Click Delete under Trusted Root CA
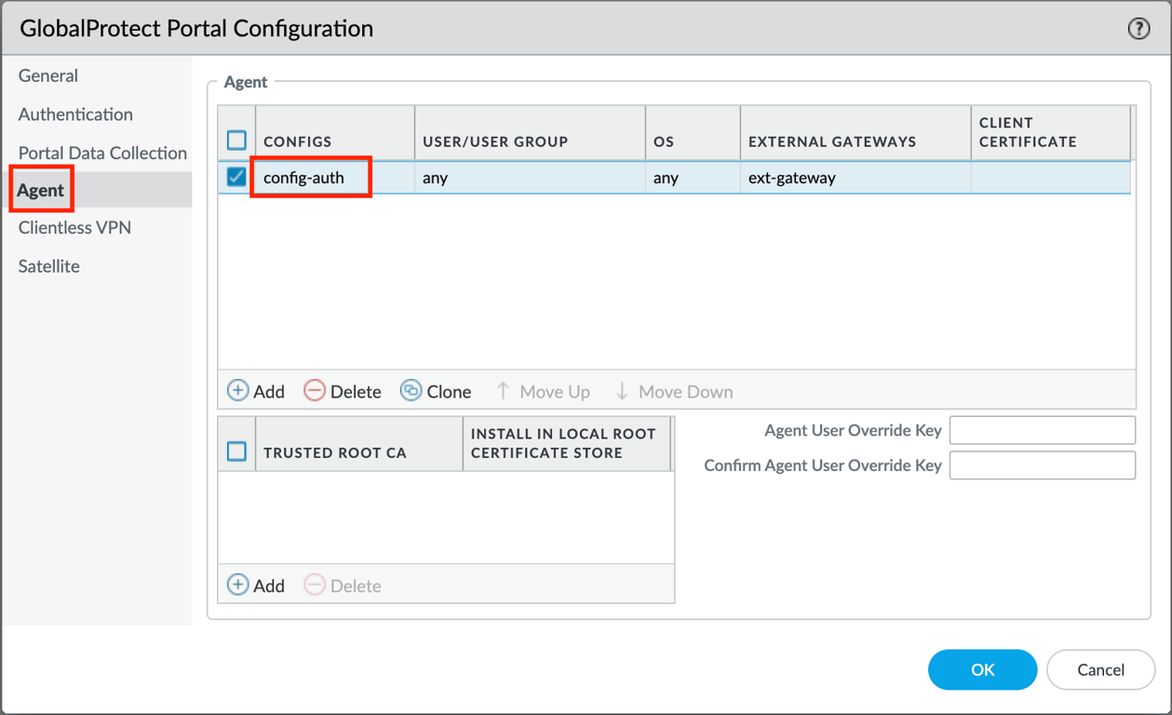 343,586
